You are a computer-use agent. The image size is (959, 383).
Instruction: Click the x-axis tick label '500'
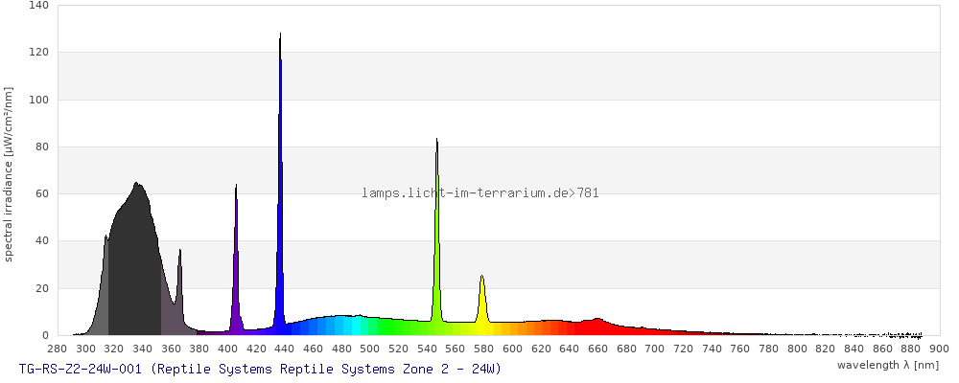coord(370,349)
